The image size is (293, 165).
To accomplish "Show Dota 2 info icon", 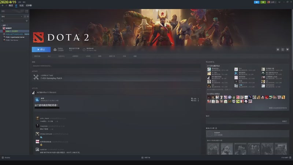I will 283,49.
